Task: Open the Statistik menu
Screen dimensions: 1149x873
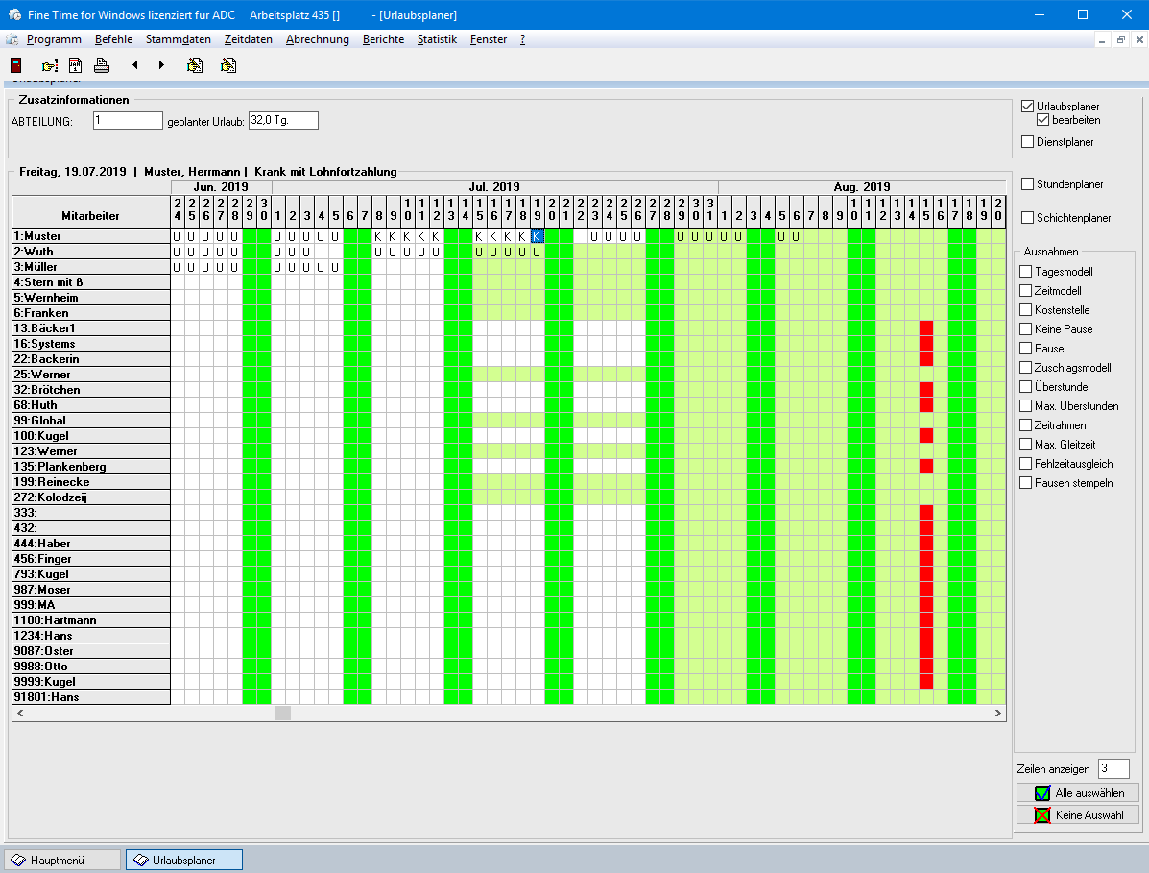Action: tap(437, 39)
